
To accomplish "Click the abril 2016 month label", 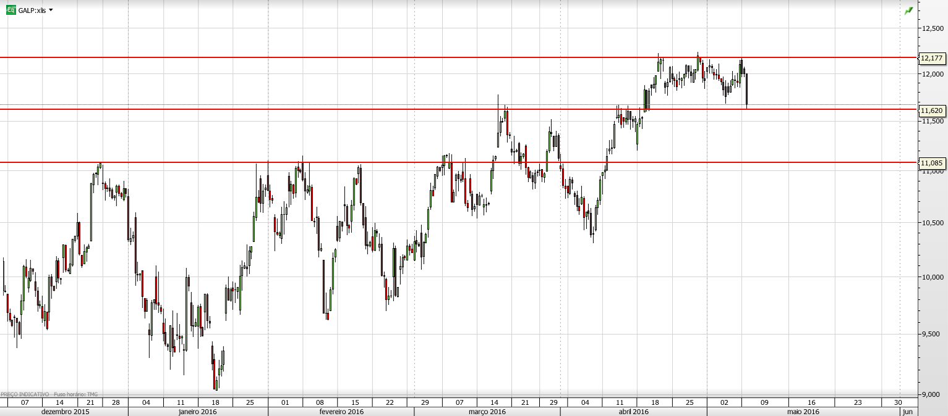I will 633,411.
